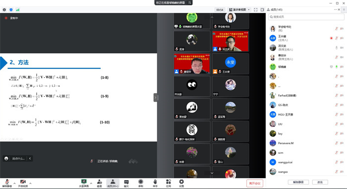Open the speaker view (演讲者视图) dropdown
The width and height of the screenshot is (347, 189).
tap(239, 10)
